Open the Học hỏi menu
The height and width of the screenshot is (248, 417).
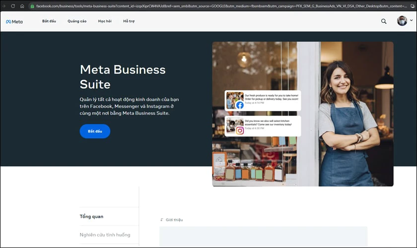[x=105, y=21]
